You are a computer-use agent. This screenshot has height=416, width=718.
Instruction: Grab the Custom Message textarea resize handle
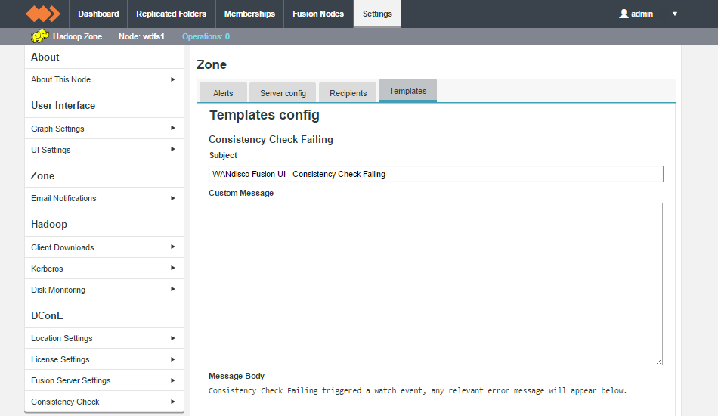(x=659, y=362)
